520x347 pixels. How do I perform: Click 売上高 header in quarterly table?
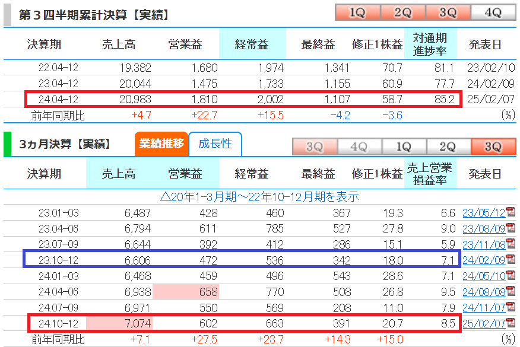tap(119, 173)
